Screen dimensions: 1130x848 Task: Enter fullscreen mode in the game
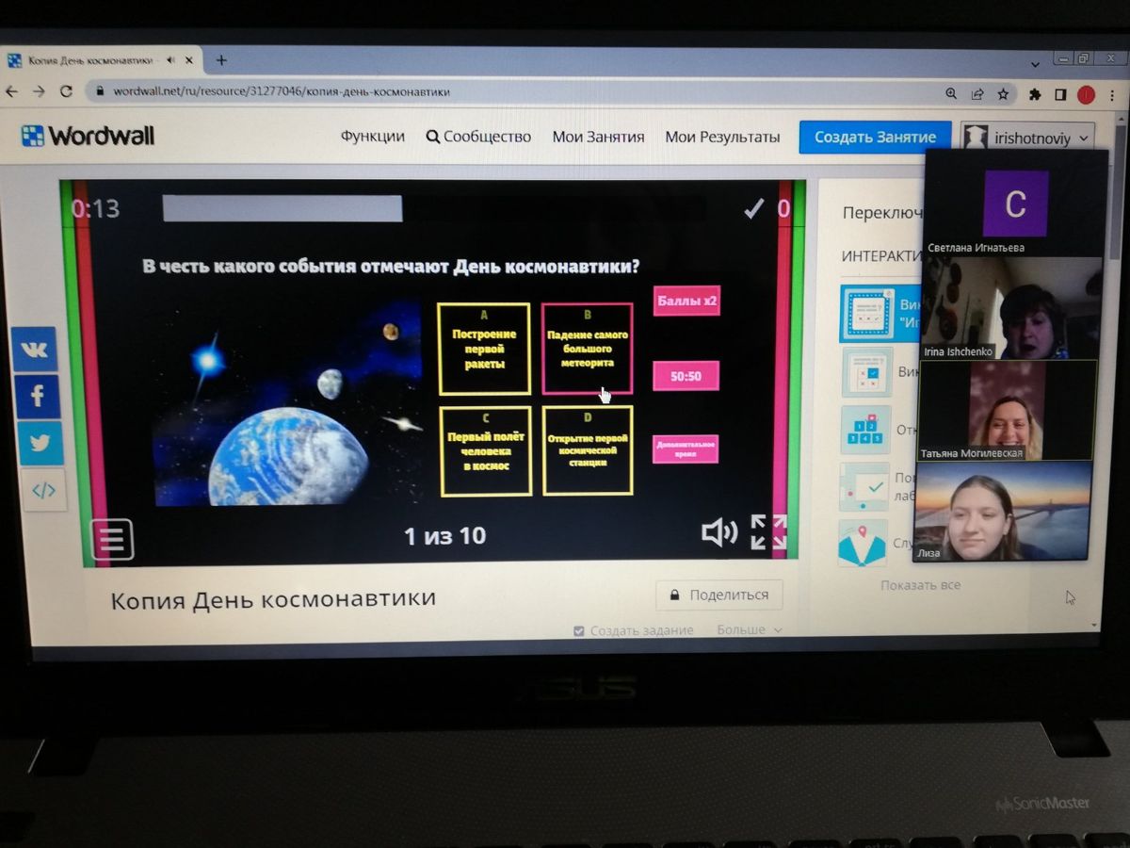click(x=768, y=532)
